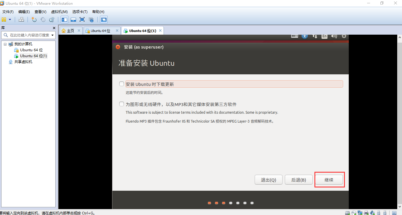
Task: Click the 退出(Q) button
Action: (269, 180)
